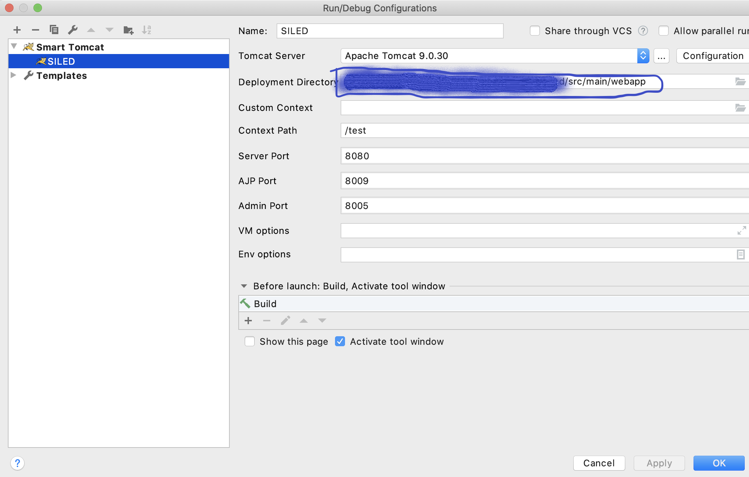Select the SILED configuration in tree
The image size is (749, 477).
pyautogui.click(x=61, y=61)
